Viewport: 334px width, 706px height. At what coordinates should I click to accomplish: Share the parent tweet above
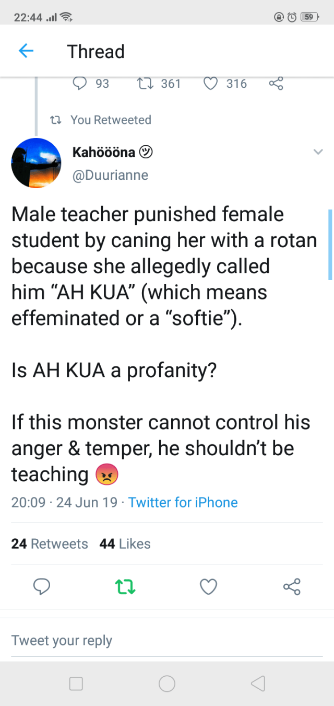pos(276,84)
